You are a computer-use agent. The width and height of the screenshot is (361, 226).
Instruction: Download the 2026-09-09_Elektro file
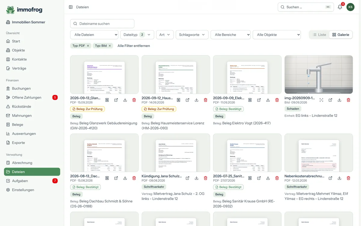point(268,100)
